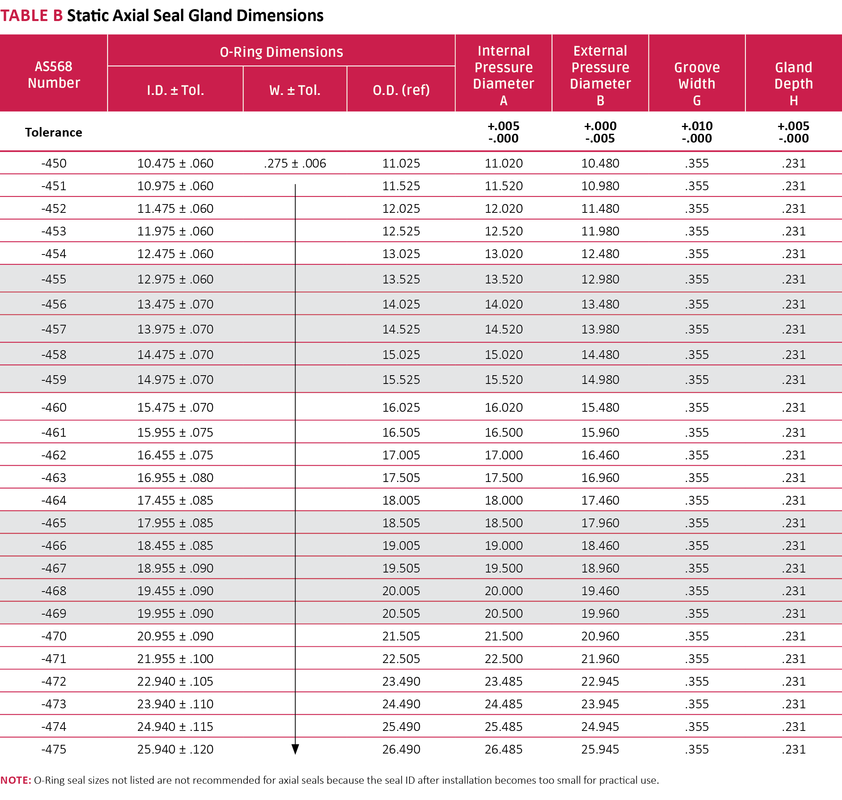Click the AS568 Number column header
Screen dimensions: 842x800
coord(54,75)
